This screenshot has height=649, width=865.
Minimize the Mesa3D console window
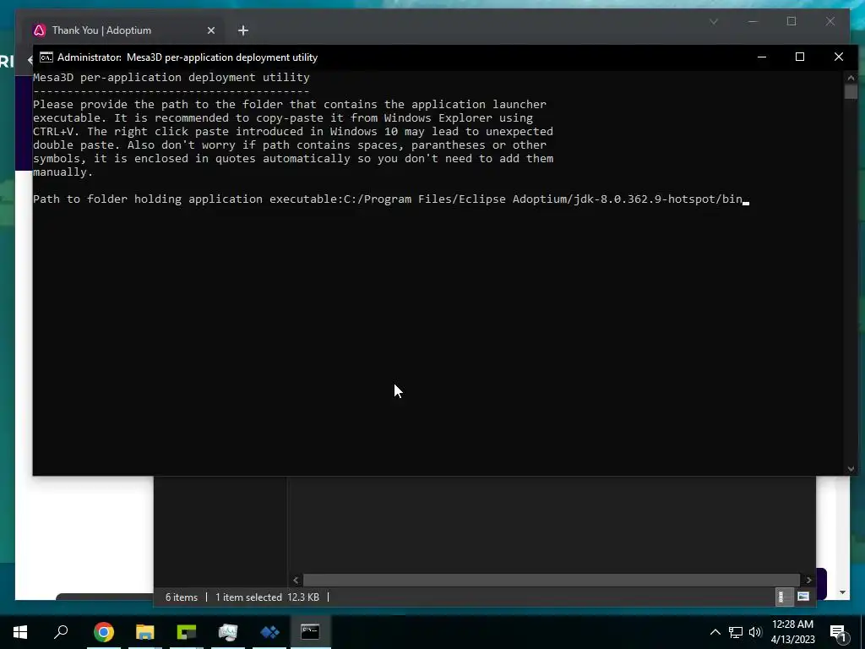click(x=762, y=57)
